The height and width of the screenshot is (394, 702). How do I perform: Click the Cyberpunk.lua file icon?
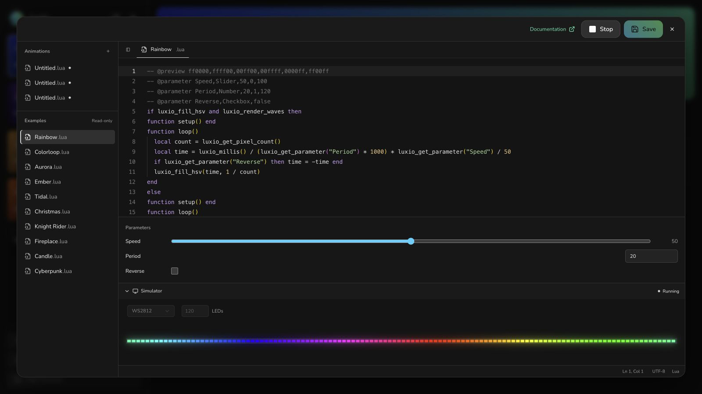tap(28, 271)
